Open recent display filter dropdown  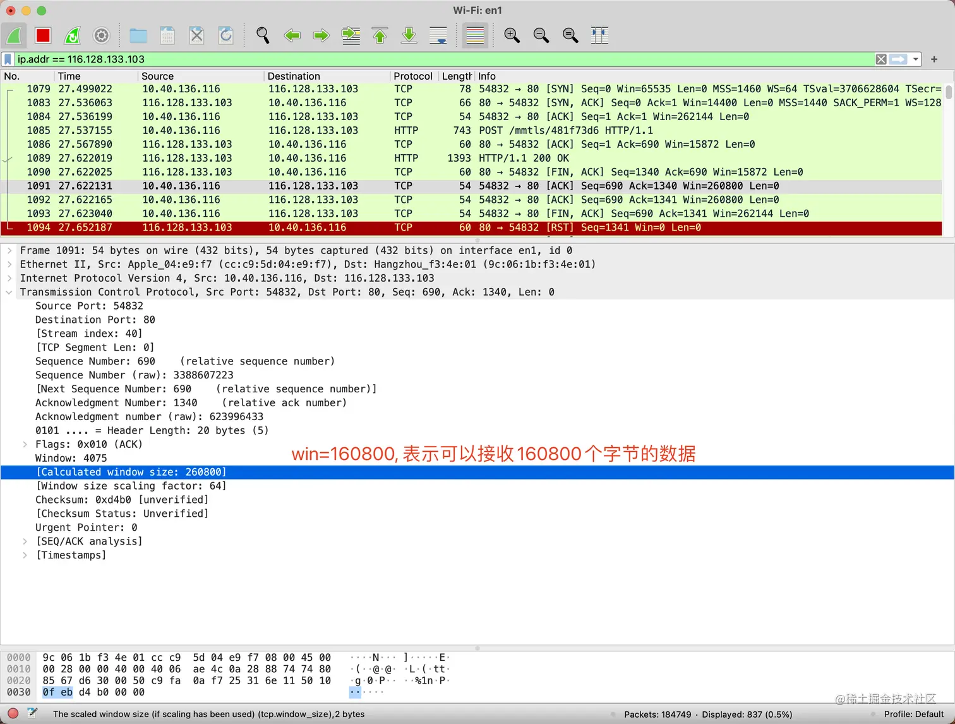[x=916, y=59]
